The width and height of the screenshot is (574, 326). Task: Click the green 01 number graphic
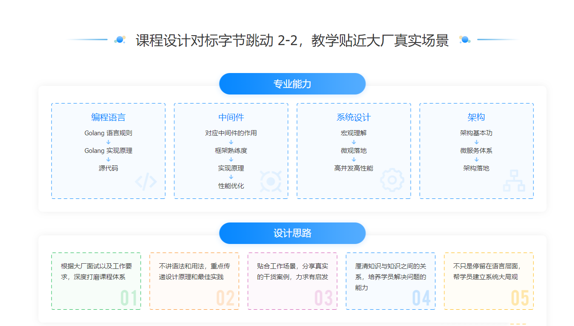coord(129,298)
